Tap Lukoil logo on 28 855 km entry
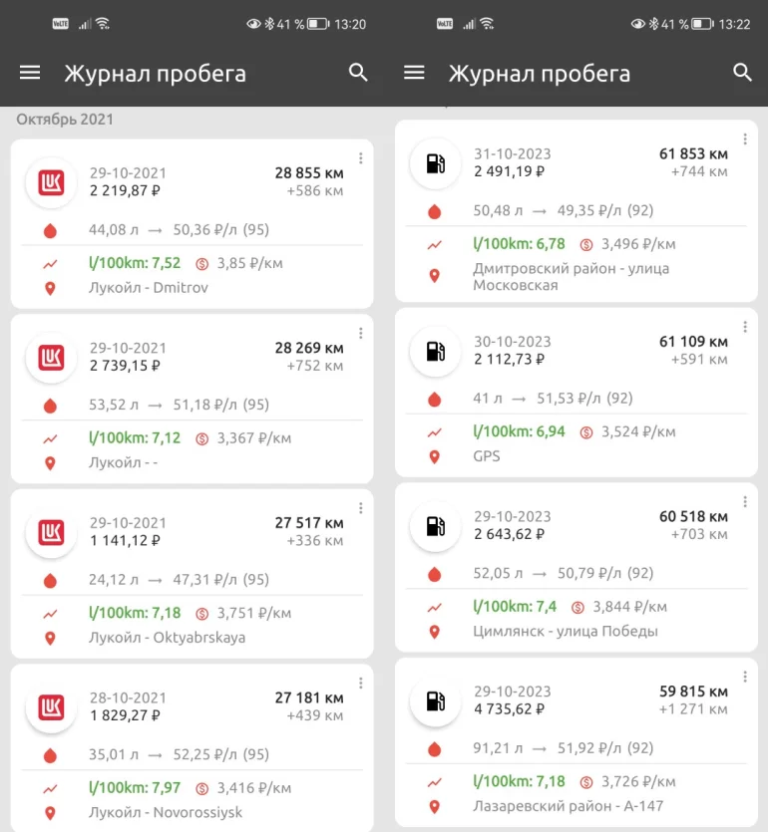Image resolution: width=768 pixels, height=832 pixels. pos(51,182)
